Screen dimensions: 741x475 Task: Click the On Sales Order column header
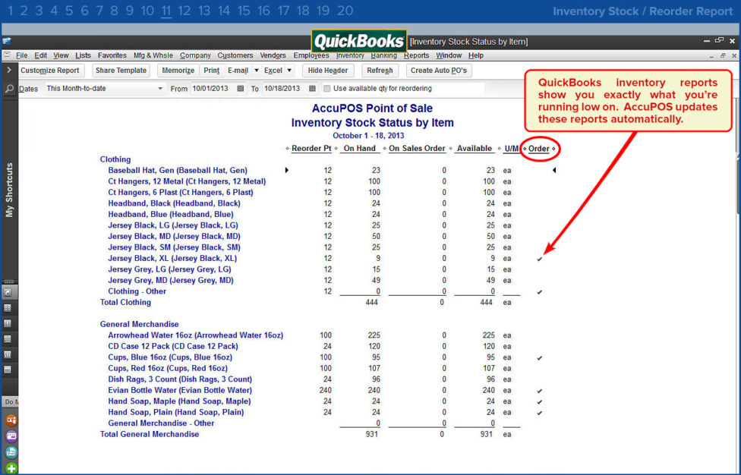pyautogui.click(x=417, y=148)
